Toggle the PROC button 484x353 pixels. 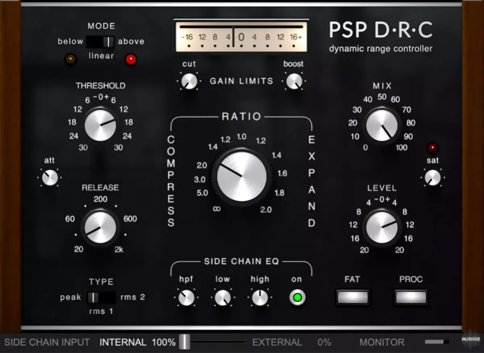pos(411,297)
